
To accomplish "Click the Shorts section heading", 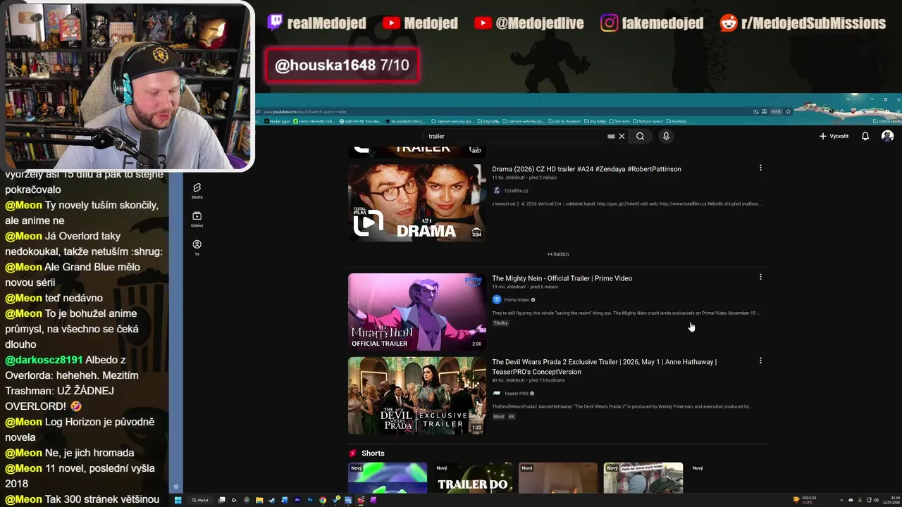I will point(373,453).
